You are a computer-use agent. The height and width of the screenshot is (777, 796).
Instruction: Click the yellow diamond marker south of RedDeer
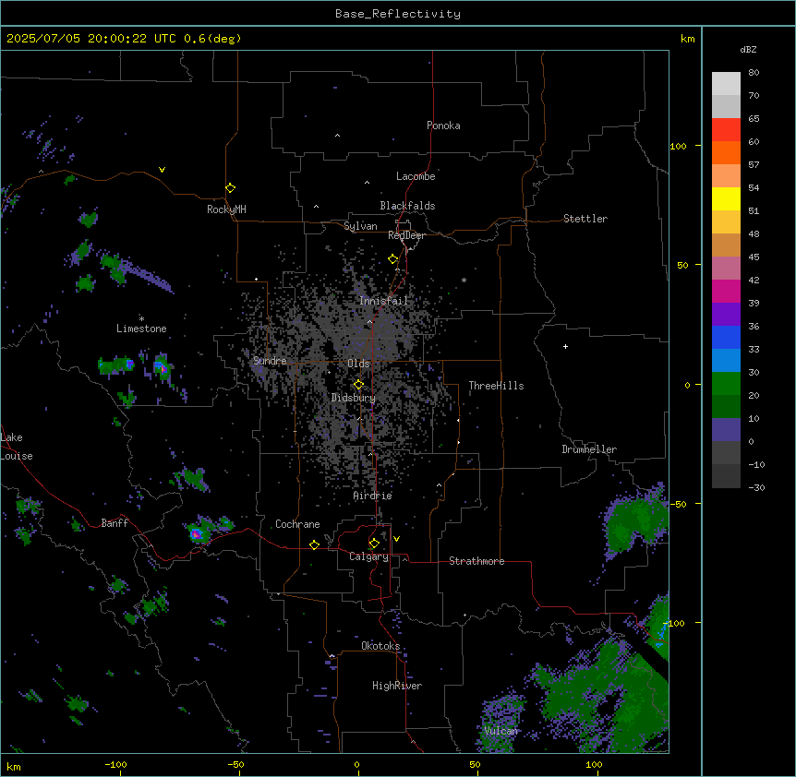tap(392, 259)
